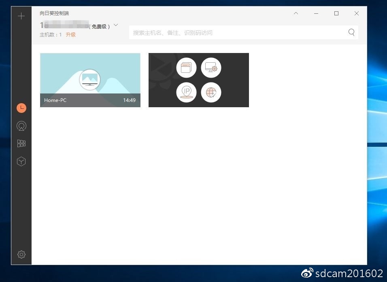387x282 pixels.
Task: Close the 向日葵控制端 window
Action: point(357,13)
